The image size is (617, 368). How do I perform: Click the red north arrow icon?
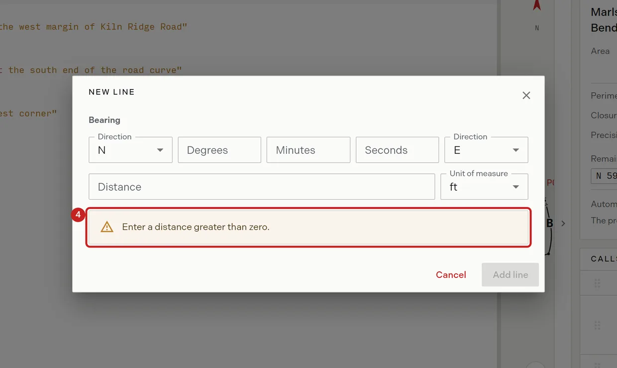[x=537, y=5]
